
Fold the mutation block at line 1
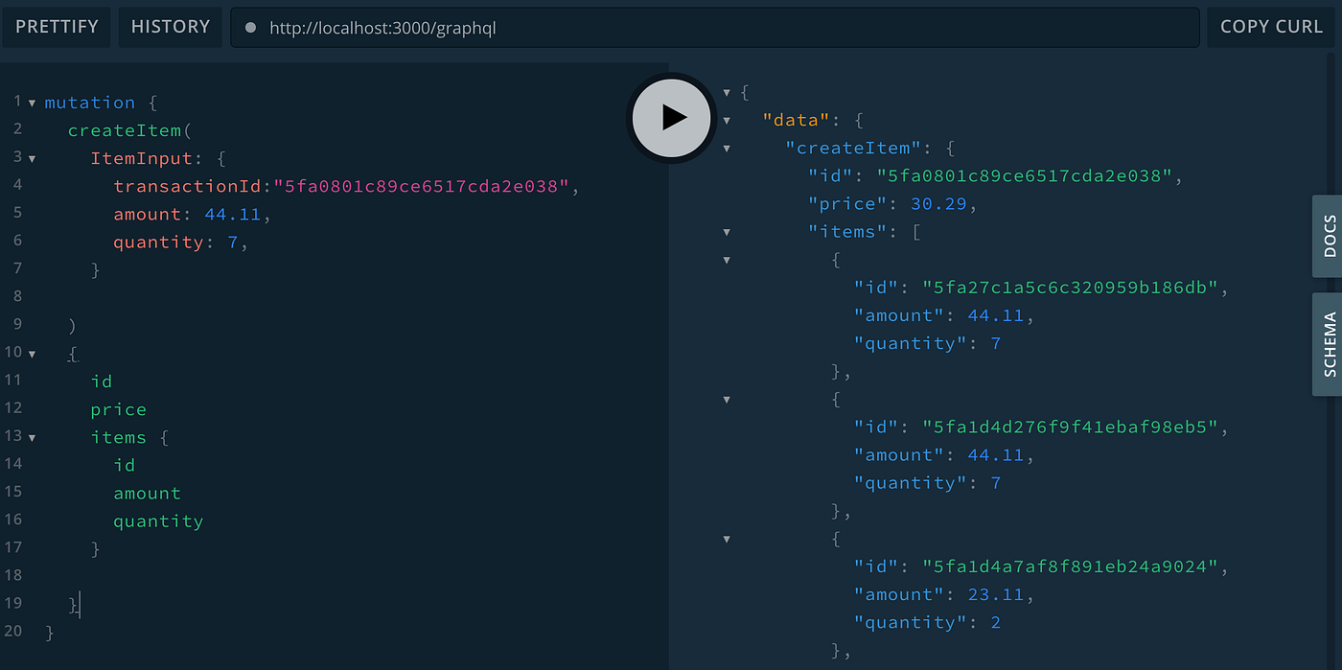pyautogui.click(x=32, y=102)
